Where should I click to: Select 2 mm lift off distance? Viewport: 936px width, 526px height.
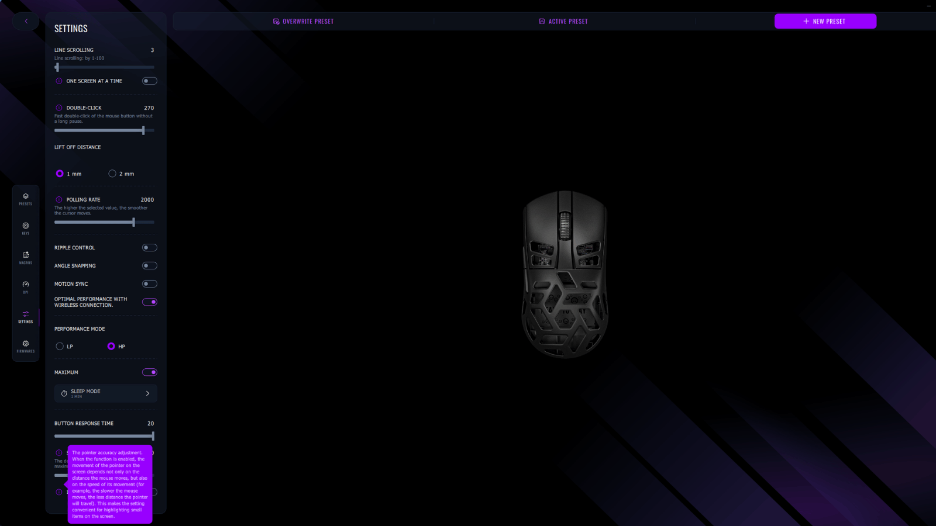pos(112,174)
